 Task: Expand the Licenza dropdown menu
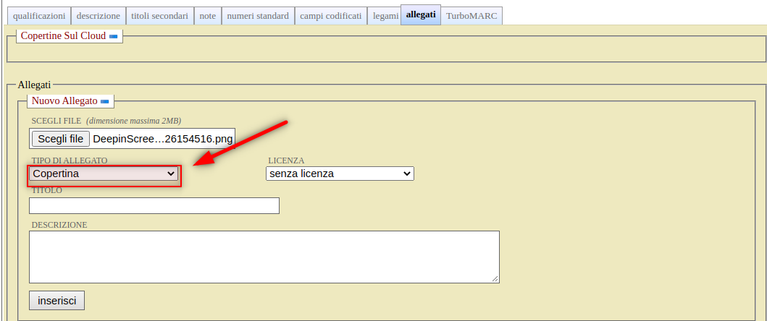340,174
